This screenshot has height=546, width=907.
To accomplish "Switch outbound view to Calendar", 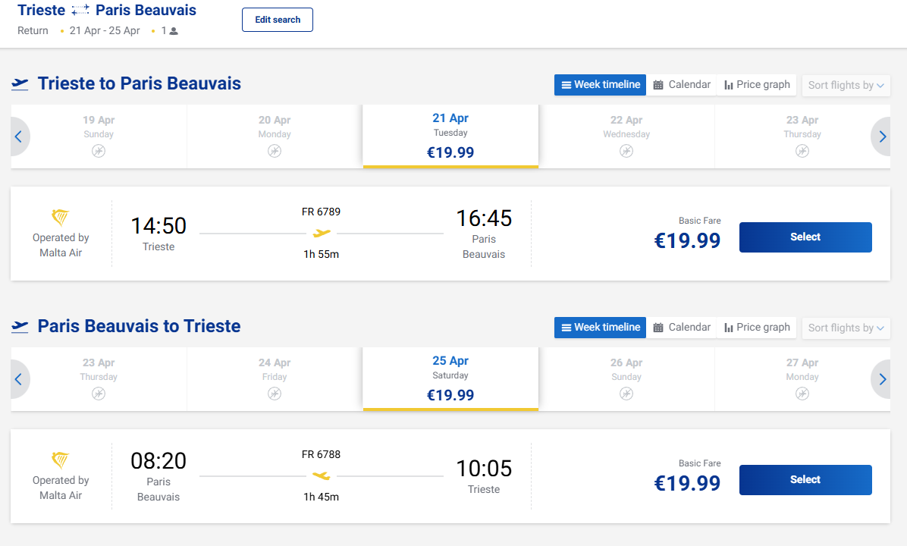I will pos(682,85).
